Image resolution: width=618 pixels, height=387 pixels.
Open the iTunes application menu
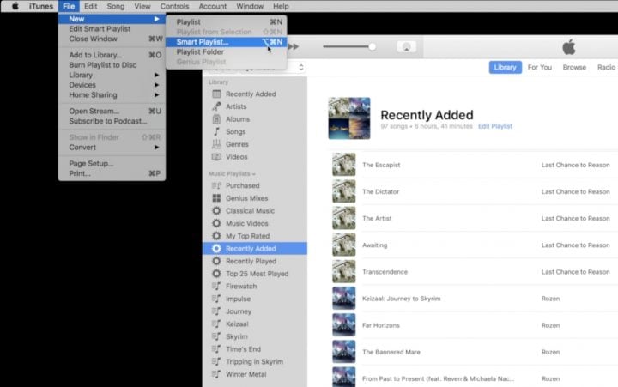tap(41, 6)
